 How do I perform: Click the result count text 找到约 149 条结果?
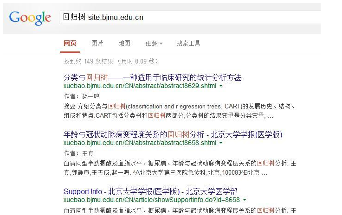[x=88, y=61]
